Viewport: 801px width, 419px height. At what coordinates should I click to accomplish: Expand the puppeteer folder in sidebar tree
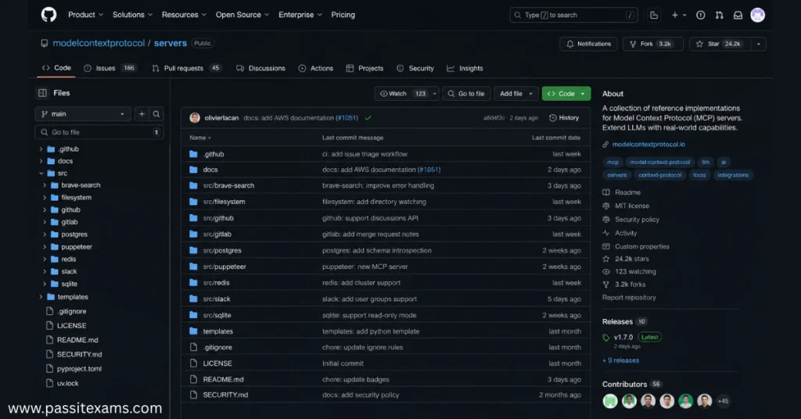point(45,247)
